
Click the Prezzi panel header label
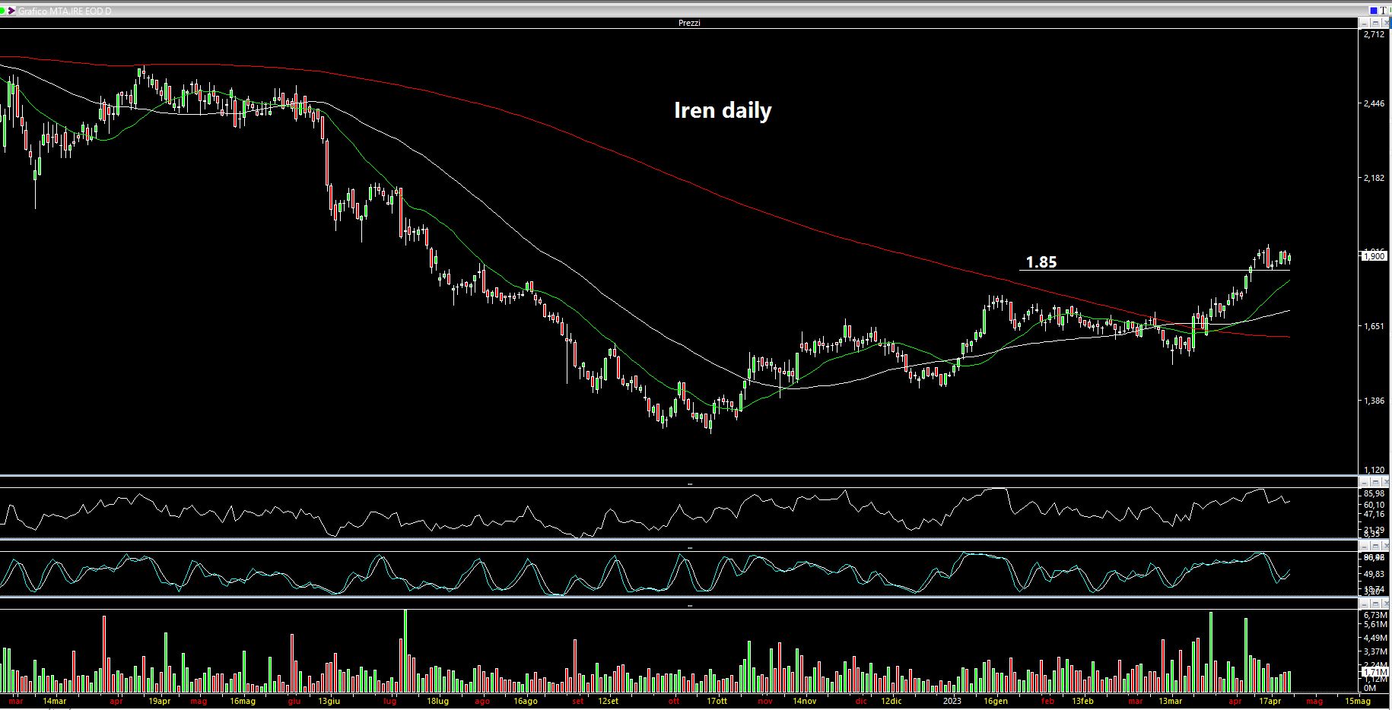689,23
